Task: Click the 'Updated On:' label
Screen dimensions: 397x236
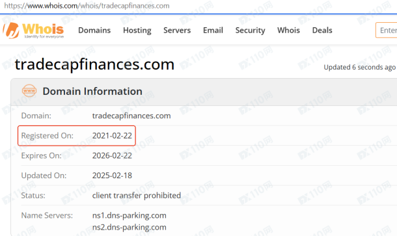Action: point(44,176)
